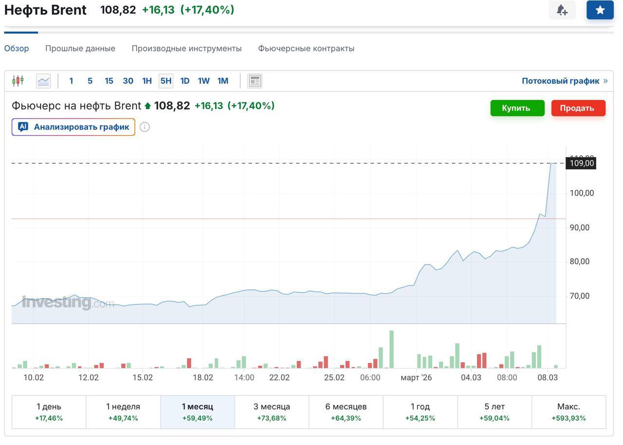Select the 1 неделя period
Screen dimensions: 623x445
coord(123,411)
